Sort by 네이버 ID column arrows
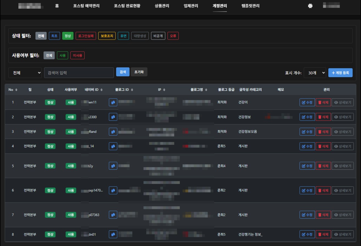361x246 pixels. (x=101, y=90)
